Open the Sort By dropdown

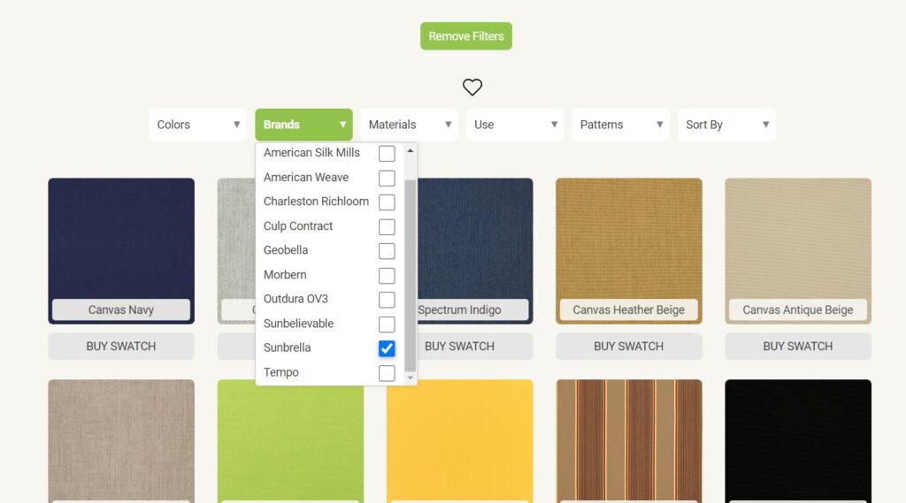726,125
